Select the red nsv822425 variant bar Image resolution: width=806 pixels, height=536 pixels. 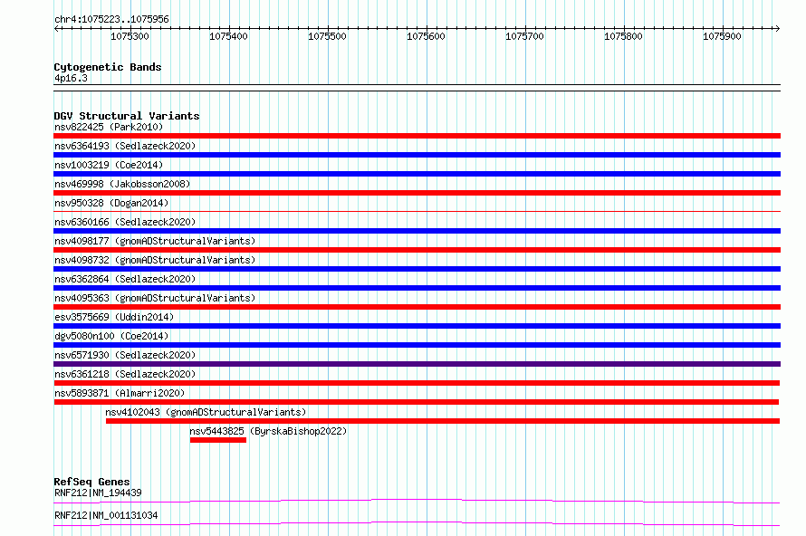pos(417,136)
